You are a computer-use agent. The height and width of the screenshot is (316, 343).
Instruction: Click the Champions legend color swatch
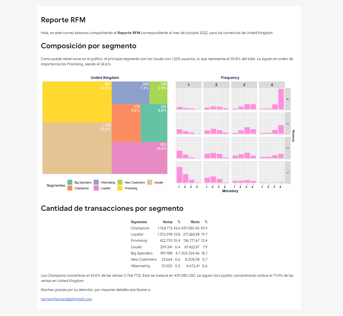[x=70, y=188]
